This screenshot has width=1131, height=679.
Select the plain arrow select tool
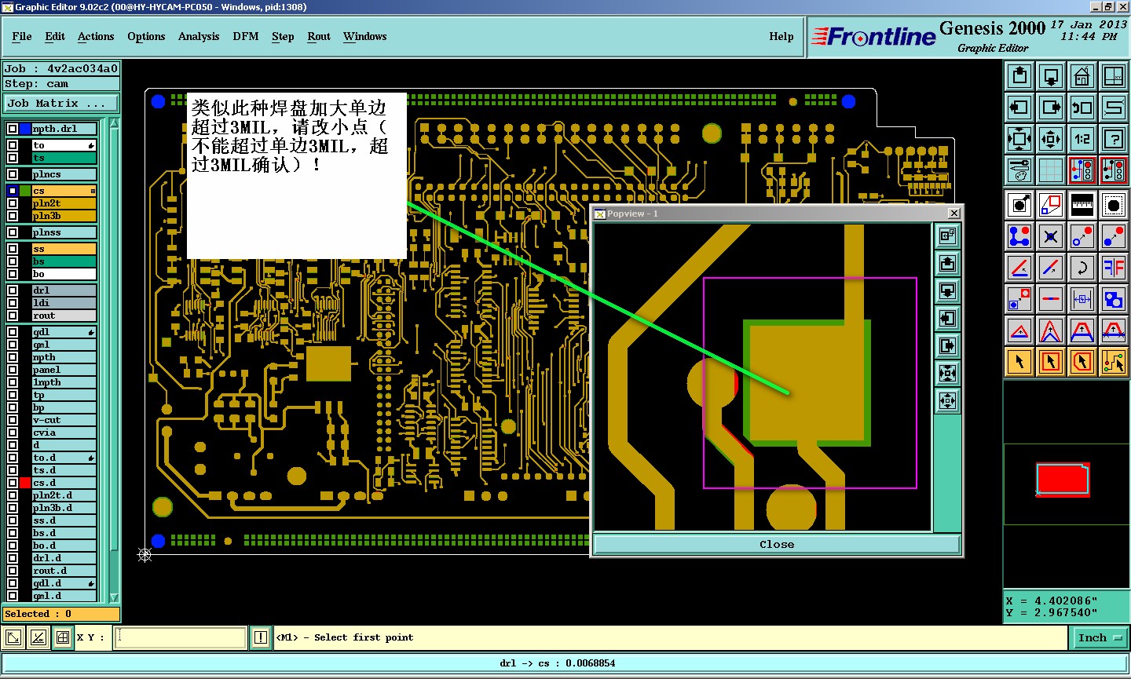coord(1019,362)
